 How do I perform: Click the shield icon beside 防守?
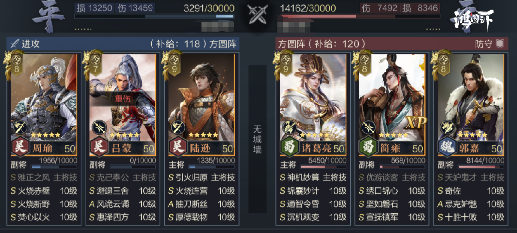(499, 44)
